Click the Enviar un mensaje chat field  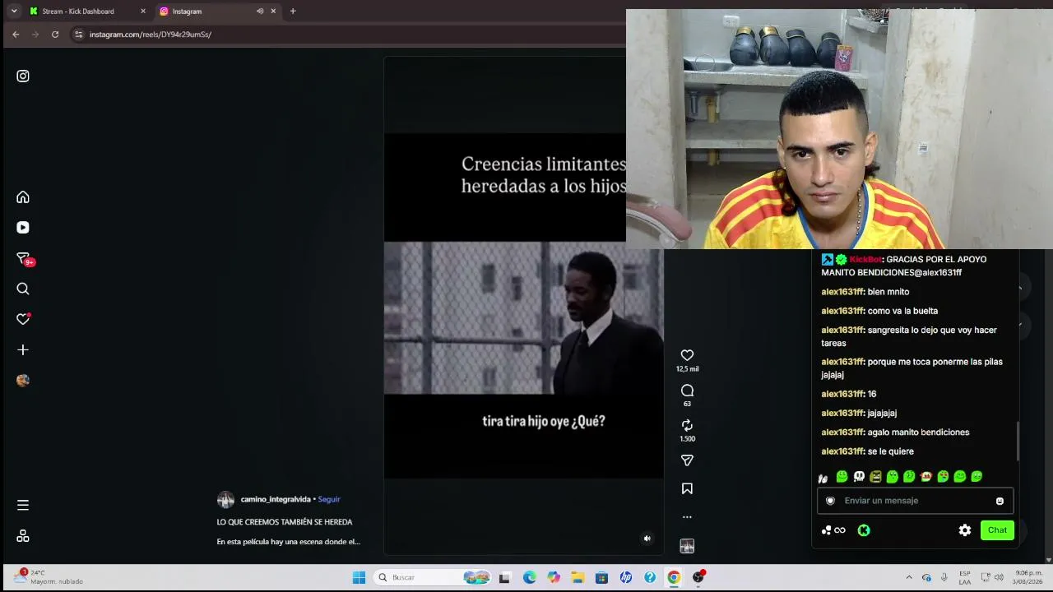tap(915, 501)
